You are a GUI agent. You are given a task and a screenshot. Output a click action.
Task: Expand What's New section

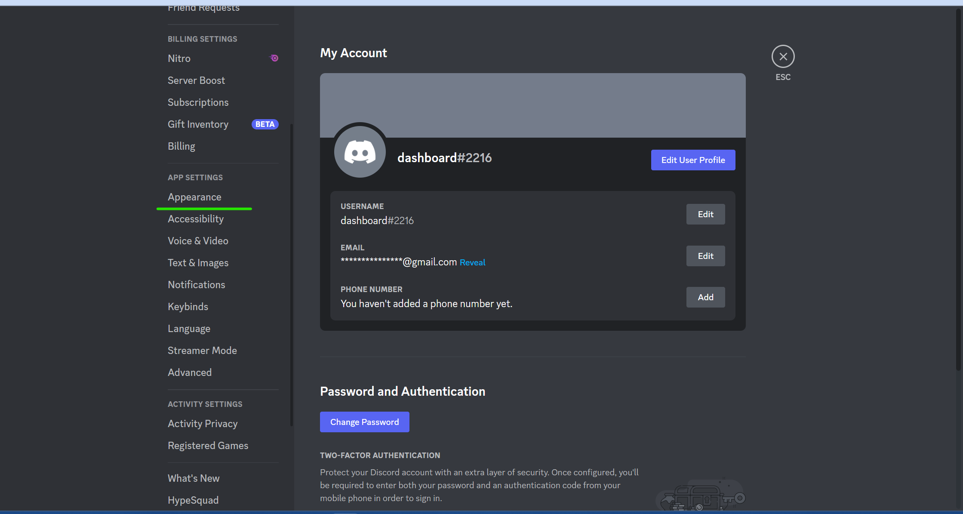193,478
